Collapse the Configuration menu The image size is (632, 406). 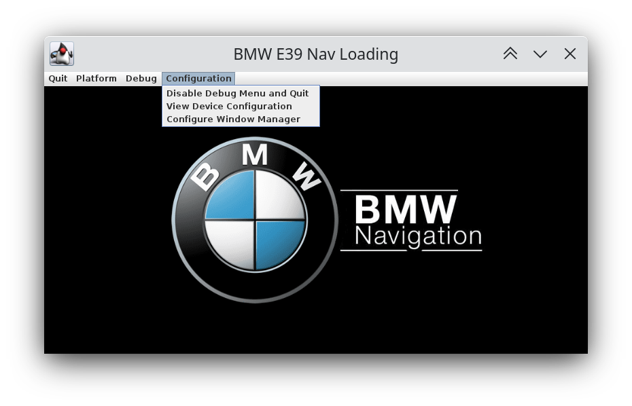pos(198,79)
